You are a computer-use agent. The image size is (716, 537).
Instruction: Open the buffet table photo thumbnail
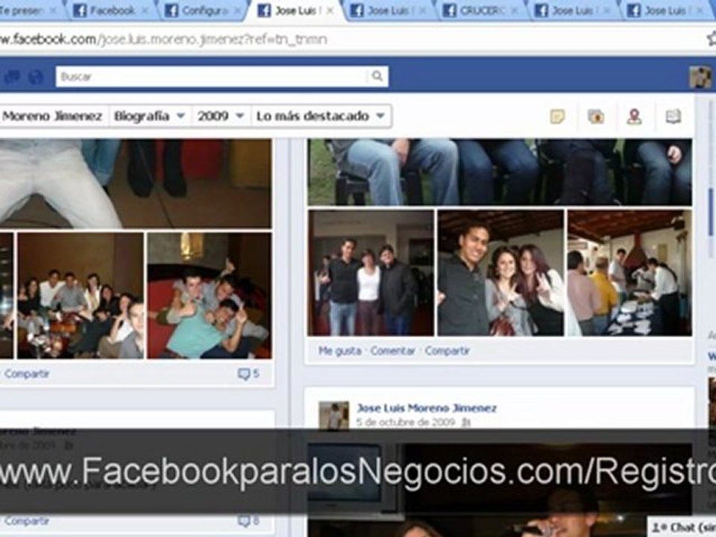pyautogui.click(x=629, y=273)
